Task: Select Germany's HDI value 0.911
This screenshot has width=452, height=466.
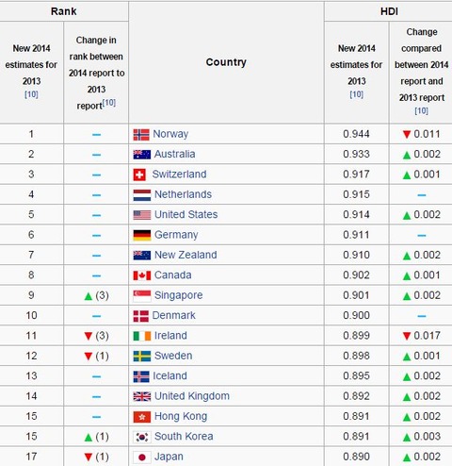Action: point(356,235)
